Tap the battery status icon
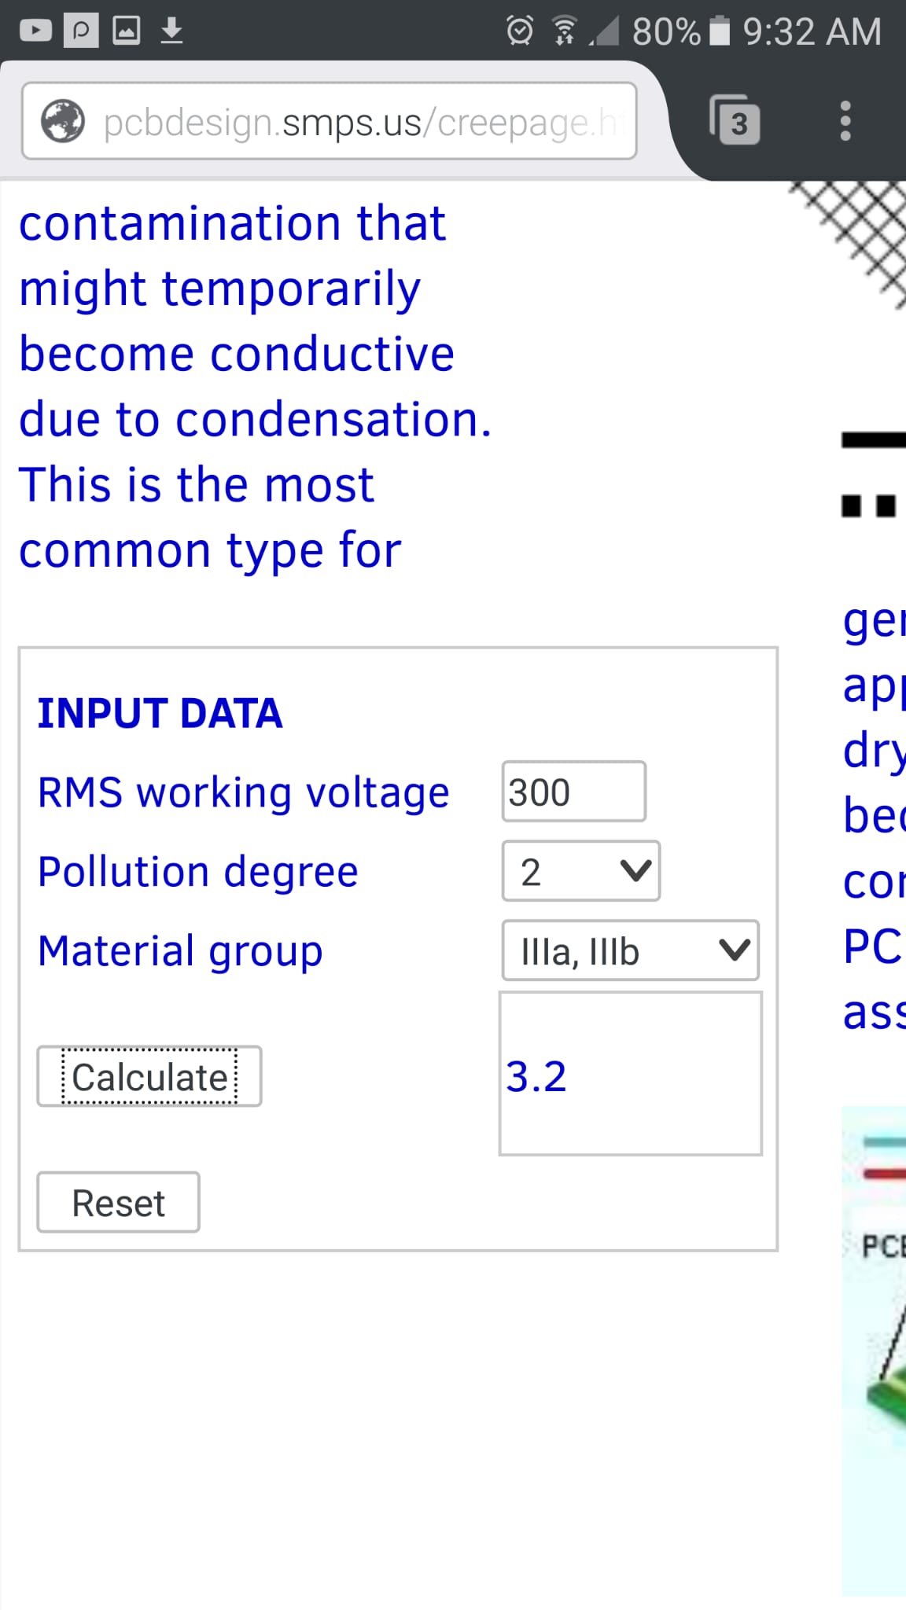Screen dimensions: 906x1610 [x=720, y=31]
